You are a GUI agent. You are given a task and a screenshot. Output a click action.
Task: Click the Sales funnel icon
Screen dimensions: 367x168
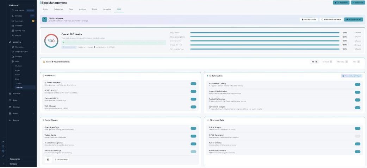[10, 100]
